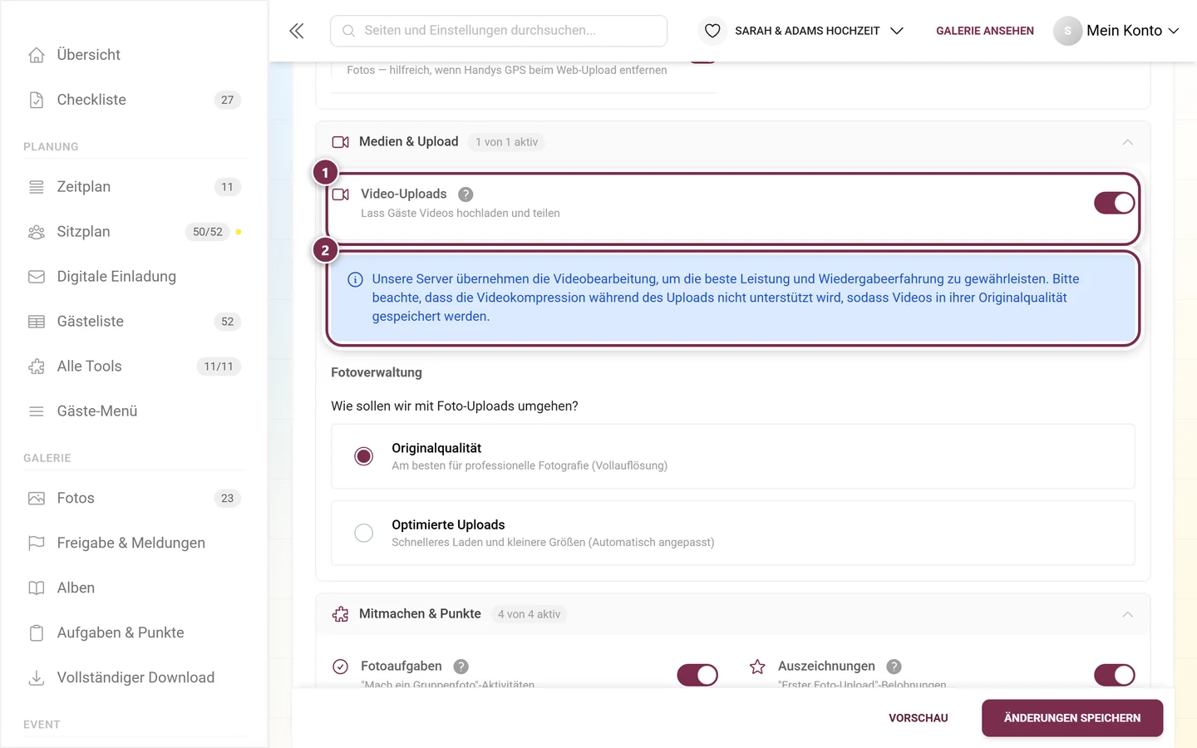Click the Sitzplan 50/52 badge
Viewport: 1197px width, 748px height.
coord(208,232)
